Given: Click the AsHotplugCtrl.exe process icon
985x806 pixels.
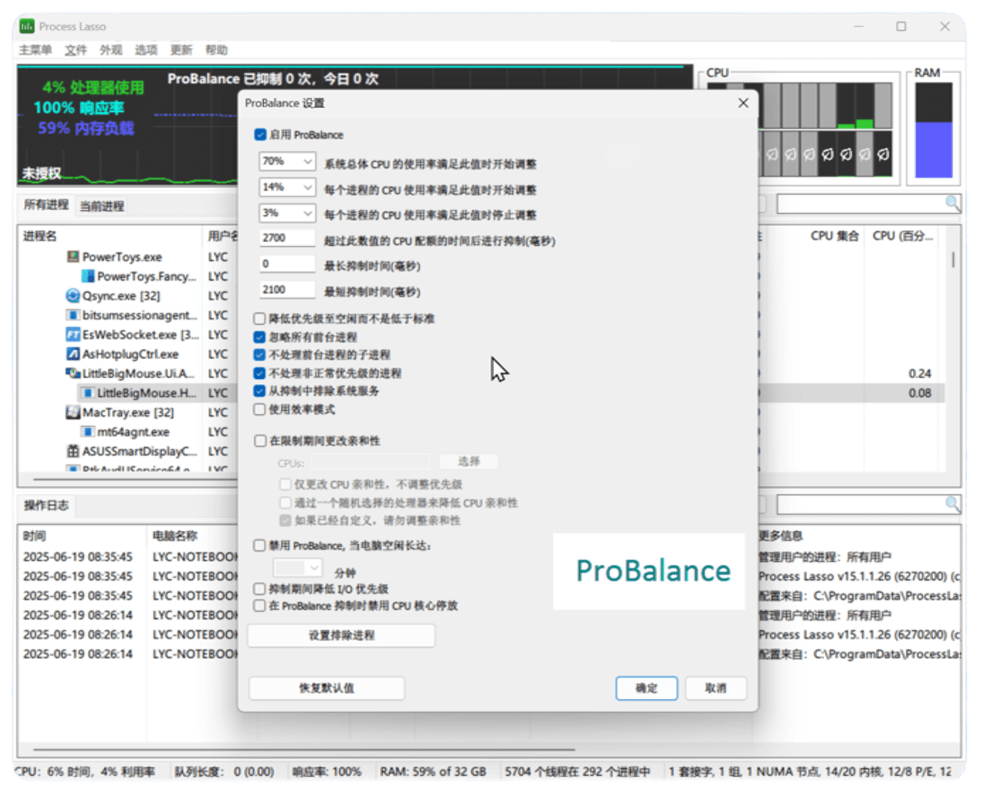Looking at the screenshot, I should 73,354.
